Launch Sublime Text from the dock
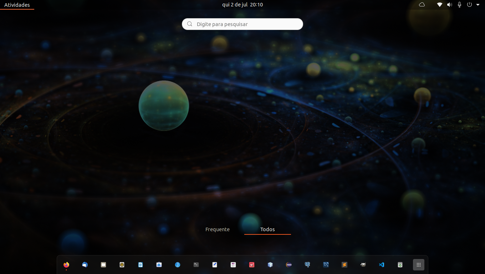The width and height of the screenshot is (485, 274). [x=344, y=265]
